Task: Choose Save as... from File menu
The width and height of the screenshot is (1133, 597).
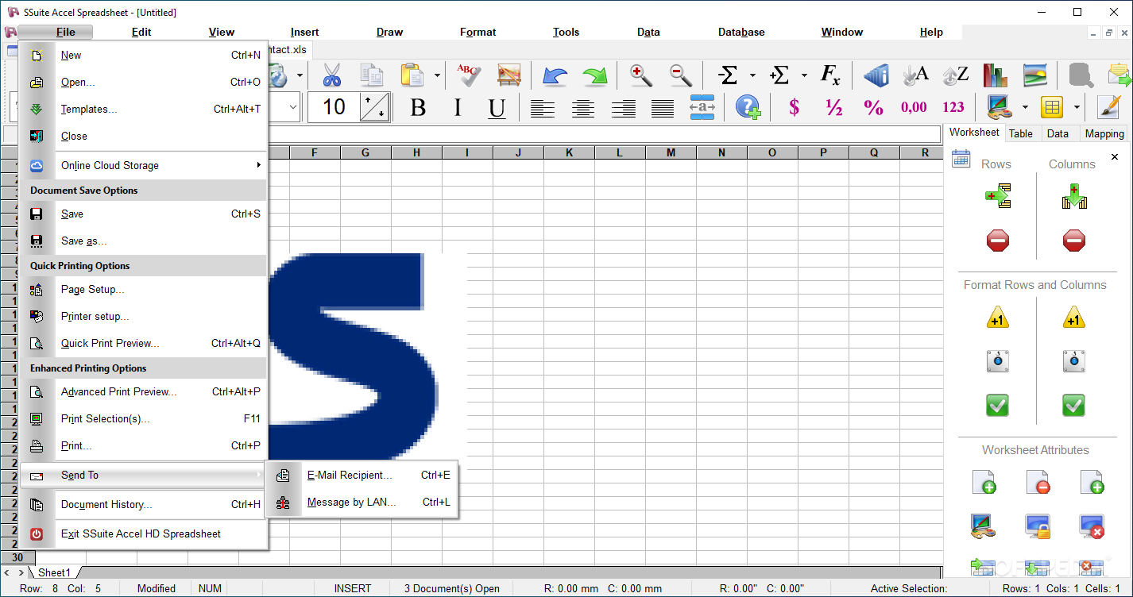Action: point(143,241)
